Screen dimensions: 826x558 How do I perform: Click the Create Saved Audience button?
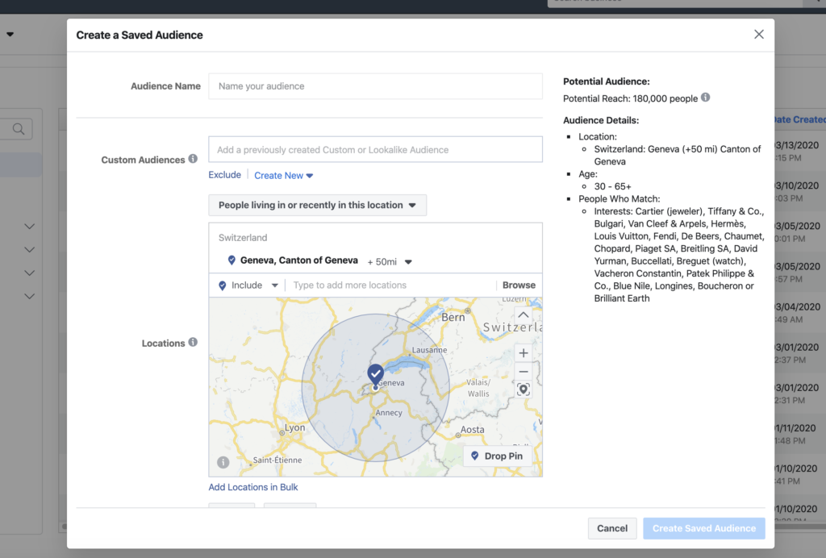tap(703, 528)
